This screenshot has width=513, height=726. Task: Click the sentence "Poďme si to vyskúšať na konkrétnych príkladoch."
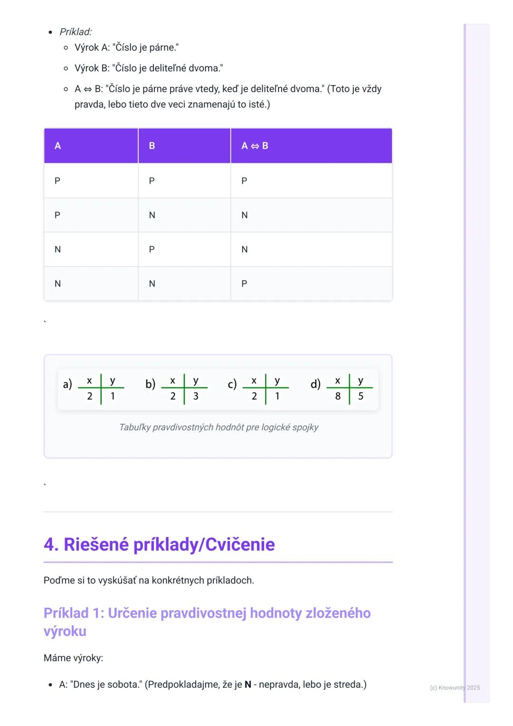coord(149,580)
